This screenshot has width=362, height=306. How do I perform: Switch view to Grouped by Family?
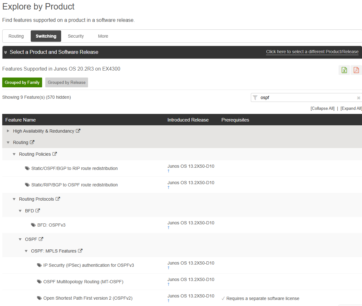click(22, 83)
